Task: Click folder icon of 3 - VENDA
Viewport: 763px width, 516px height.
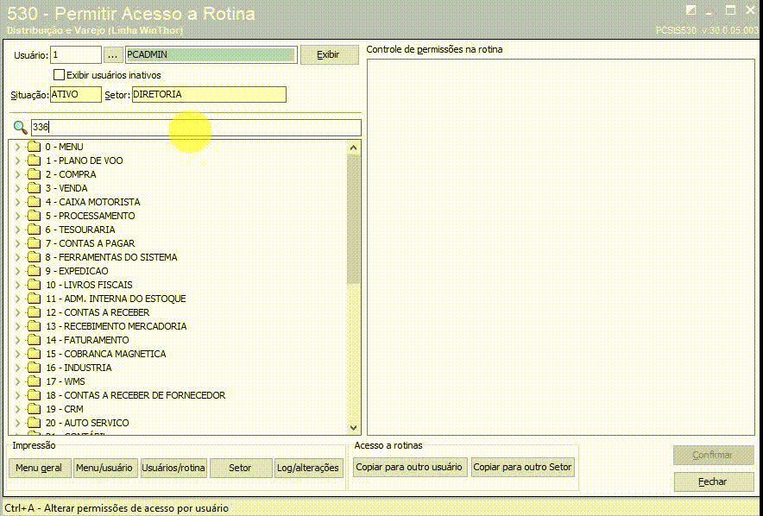Action: tap(34, 188)
